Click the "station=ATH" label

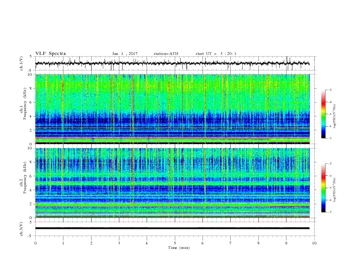pyautogui.click(x=166, y=54)
